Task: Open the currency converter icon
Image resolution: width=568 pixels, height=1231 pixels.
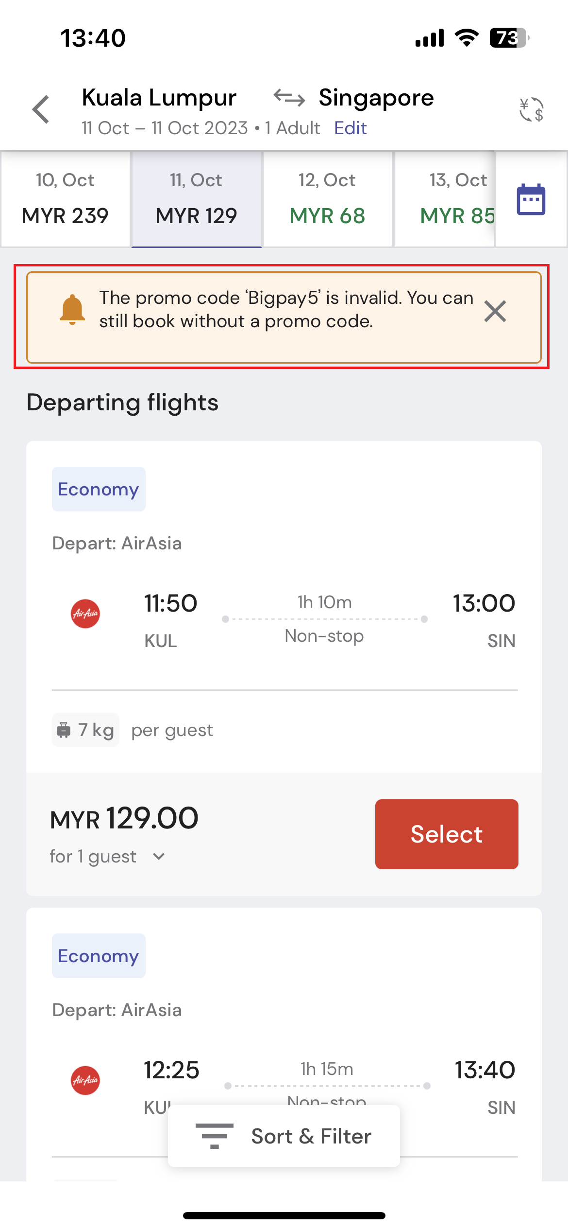Action: pyautogui.click(x=531, y=109)
